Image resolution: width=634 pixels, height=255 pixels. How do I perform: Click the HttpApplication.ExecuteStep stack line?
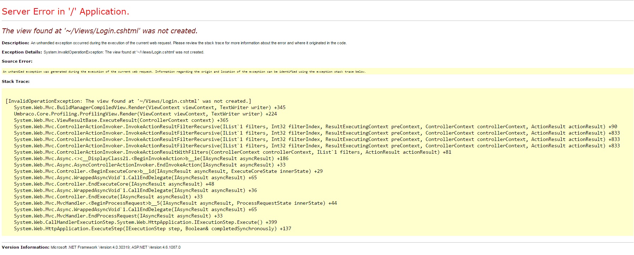(x=152, y=229)
